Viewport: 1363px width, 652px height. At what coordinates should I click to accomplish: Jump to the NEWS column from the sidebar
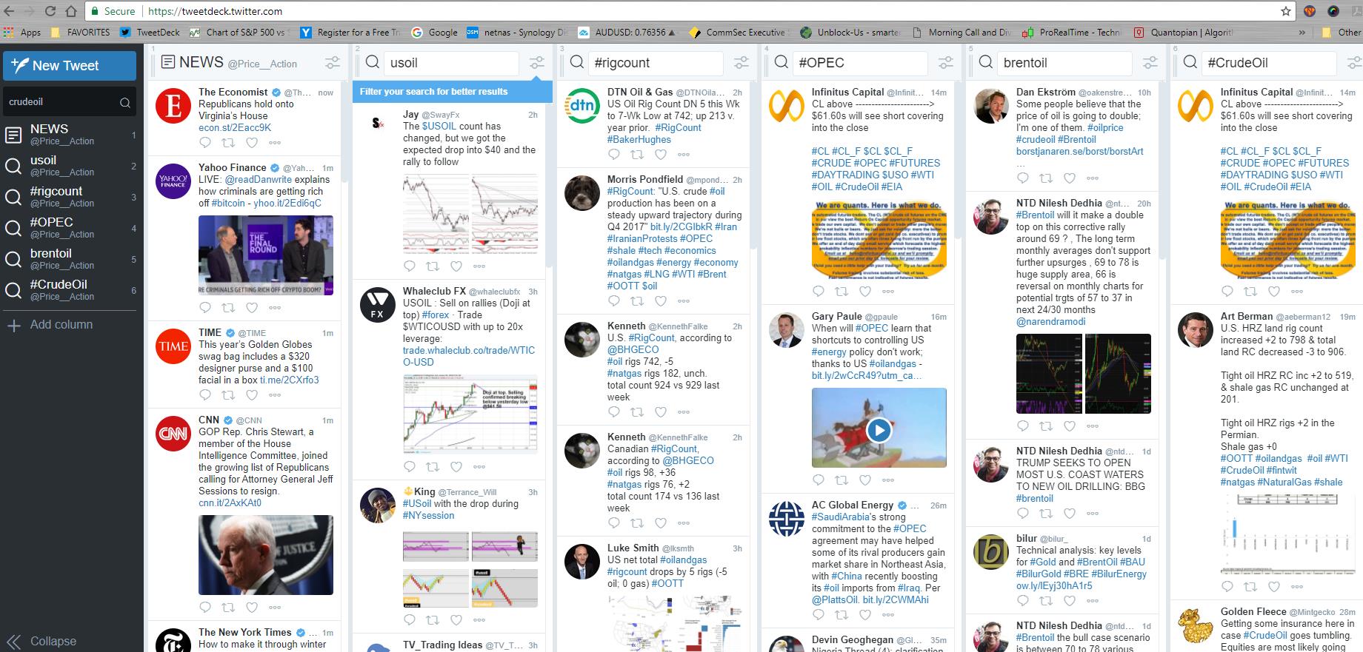point(70,135)
